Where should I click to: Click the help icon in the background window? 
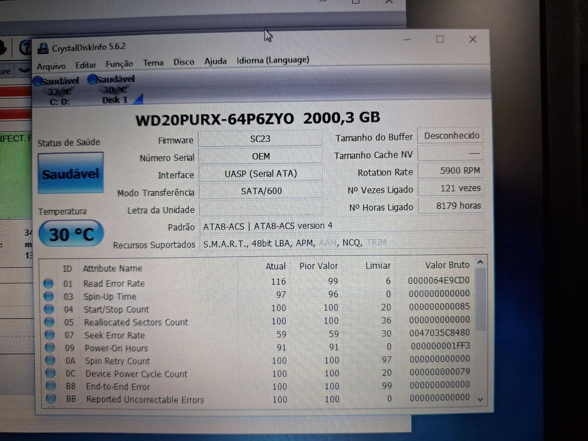25,47
